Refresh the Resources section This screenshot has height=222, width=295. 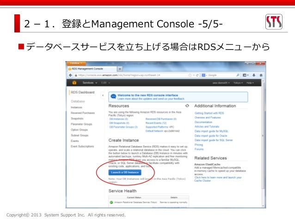tap(187, 106)
